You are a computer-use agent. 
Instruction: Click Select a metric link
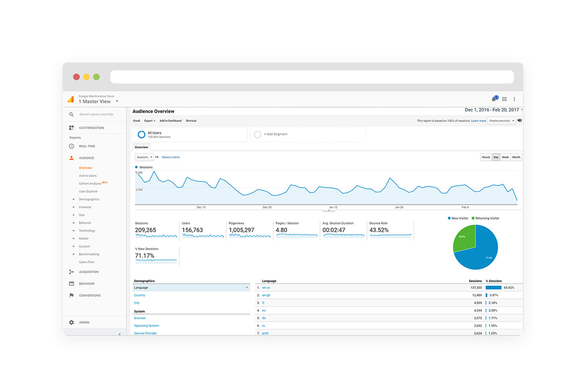tap(171, 157)
